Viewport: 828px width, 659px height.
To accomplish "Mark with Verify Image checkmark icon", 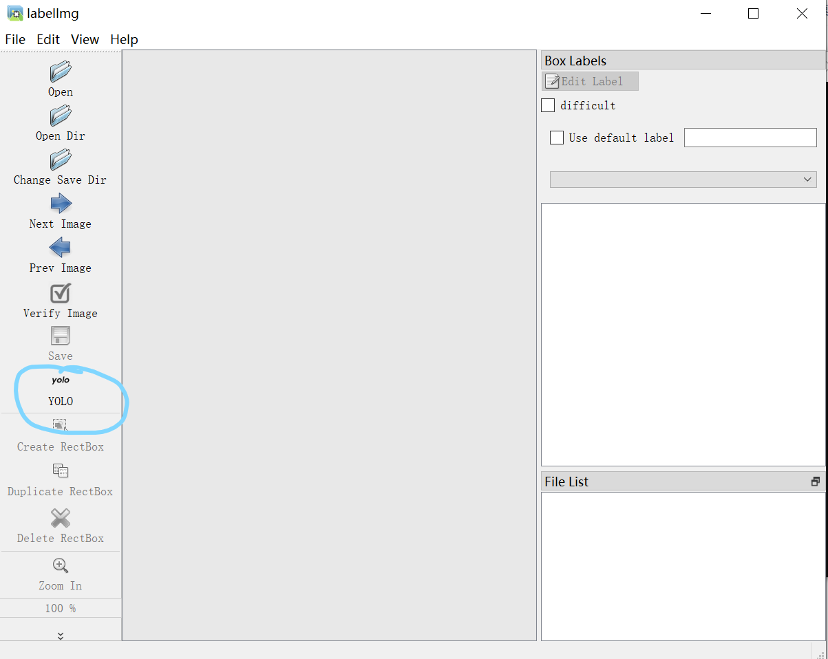I will [x=61, y=293].
